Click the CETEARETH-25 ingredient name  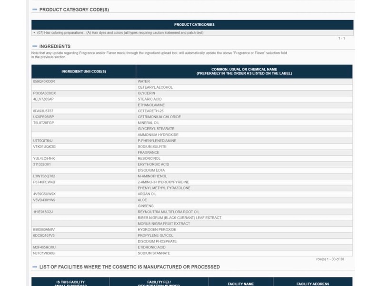tap(150, 111)
